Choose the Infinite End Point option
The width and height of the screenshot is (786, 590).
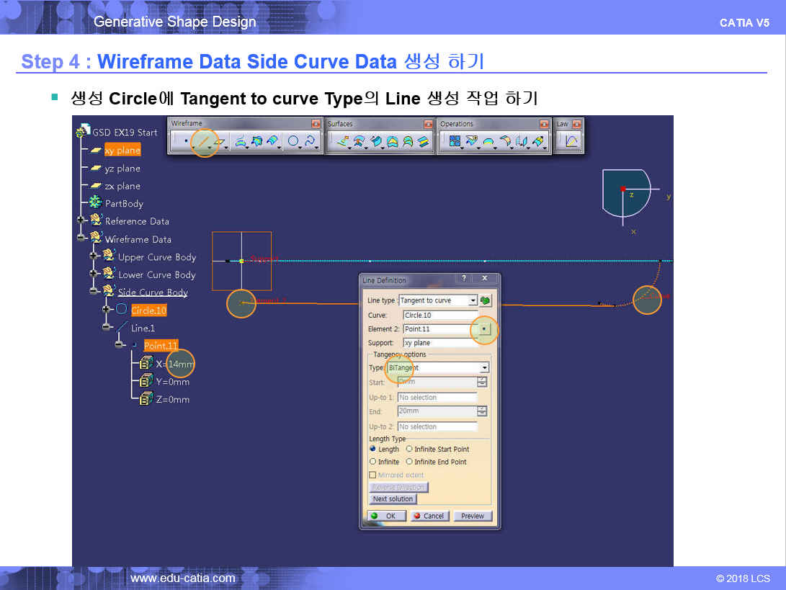click(409, 462)
